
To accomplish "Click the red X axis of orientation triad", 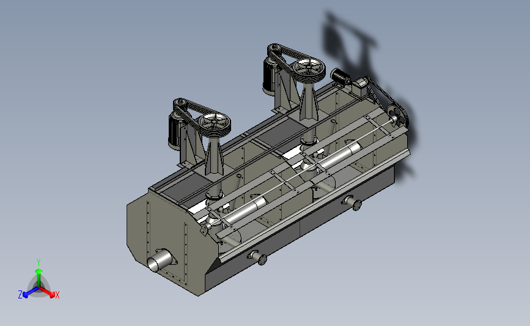I will tap(47, 292).
